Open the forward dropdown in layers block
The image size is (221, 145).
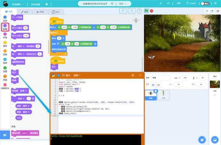tap(21, 99)
